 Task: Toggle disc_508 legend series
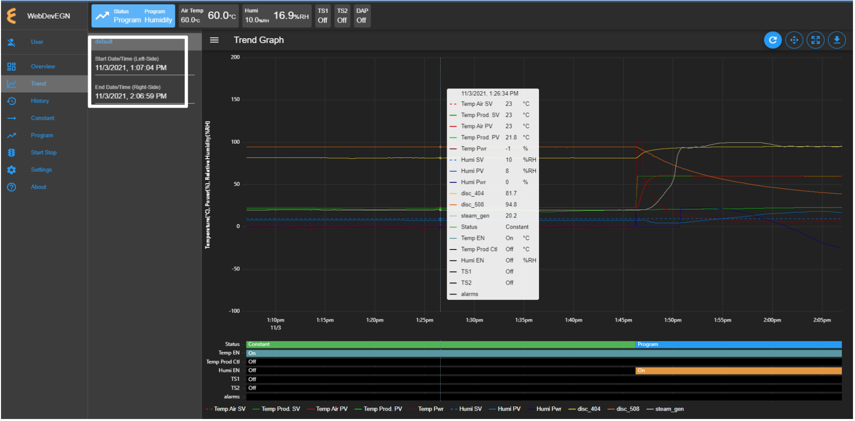[x=624, y=409]
